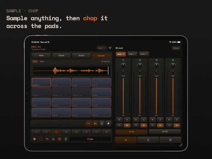
Task: Select track T2 button below pads
Action: [46, 132]
